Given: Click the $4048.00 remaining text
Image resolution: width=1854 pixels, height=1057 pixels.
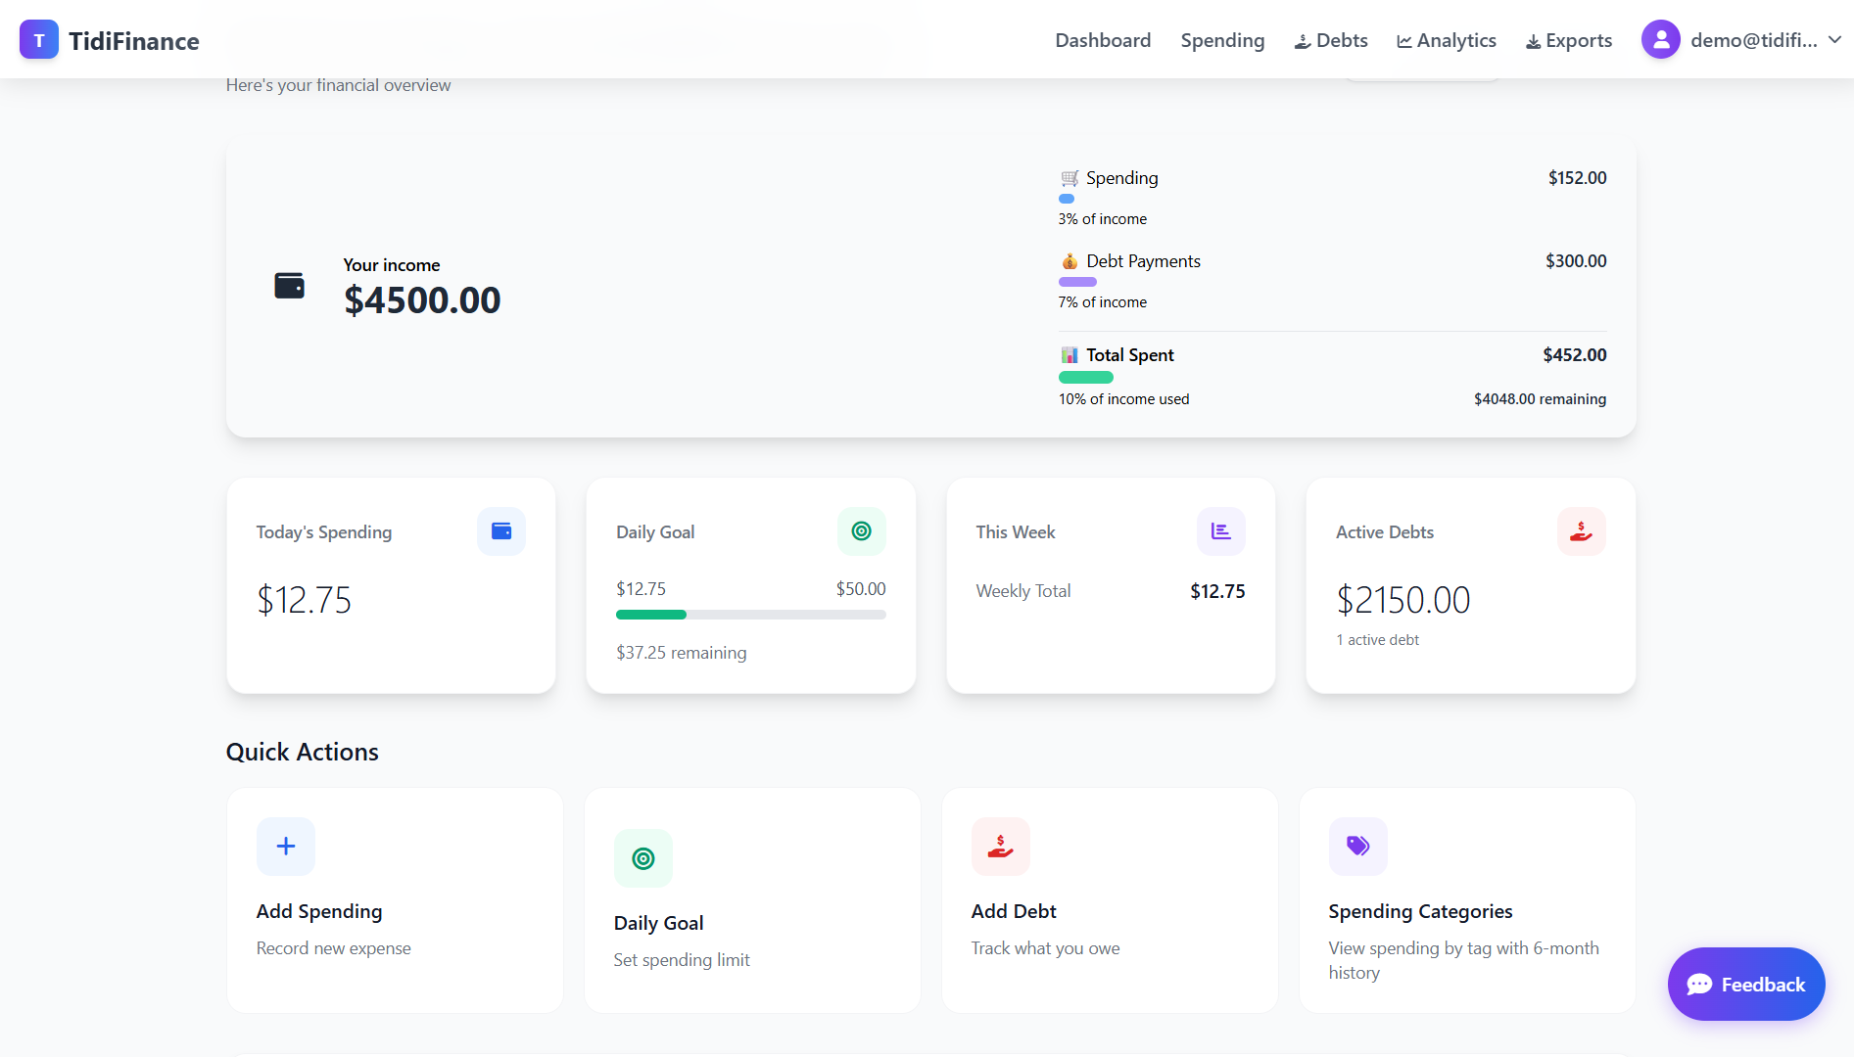Looking at the screenshot, I should (1540, 399).
